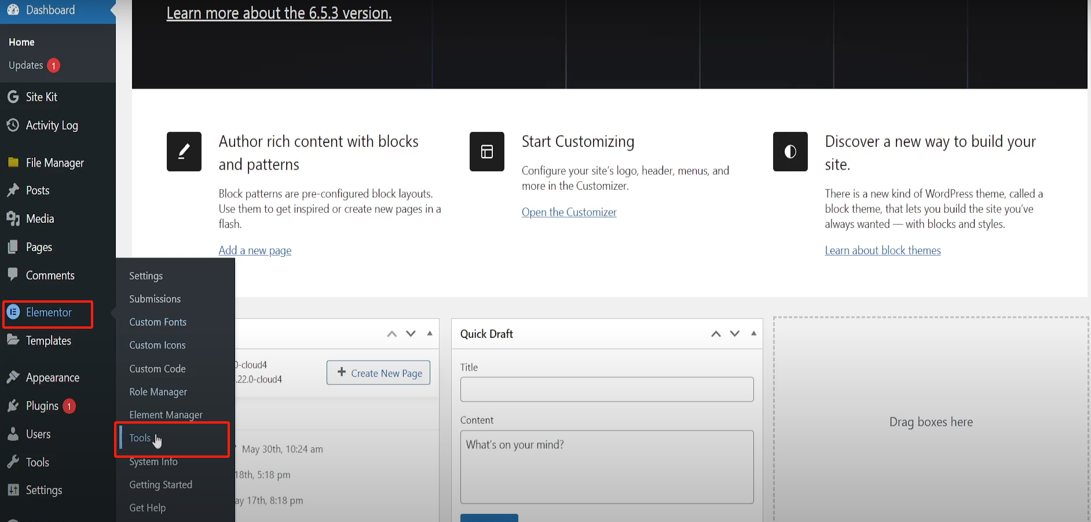Move Quick Draft widget up
Image resolution: width=1091 pixels, height=522 pixels.
716,334
